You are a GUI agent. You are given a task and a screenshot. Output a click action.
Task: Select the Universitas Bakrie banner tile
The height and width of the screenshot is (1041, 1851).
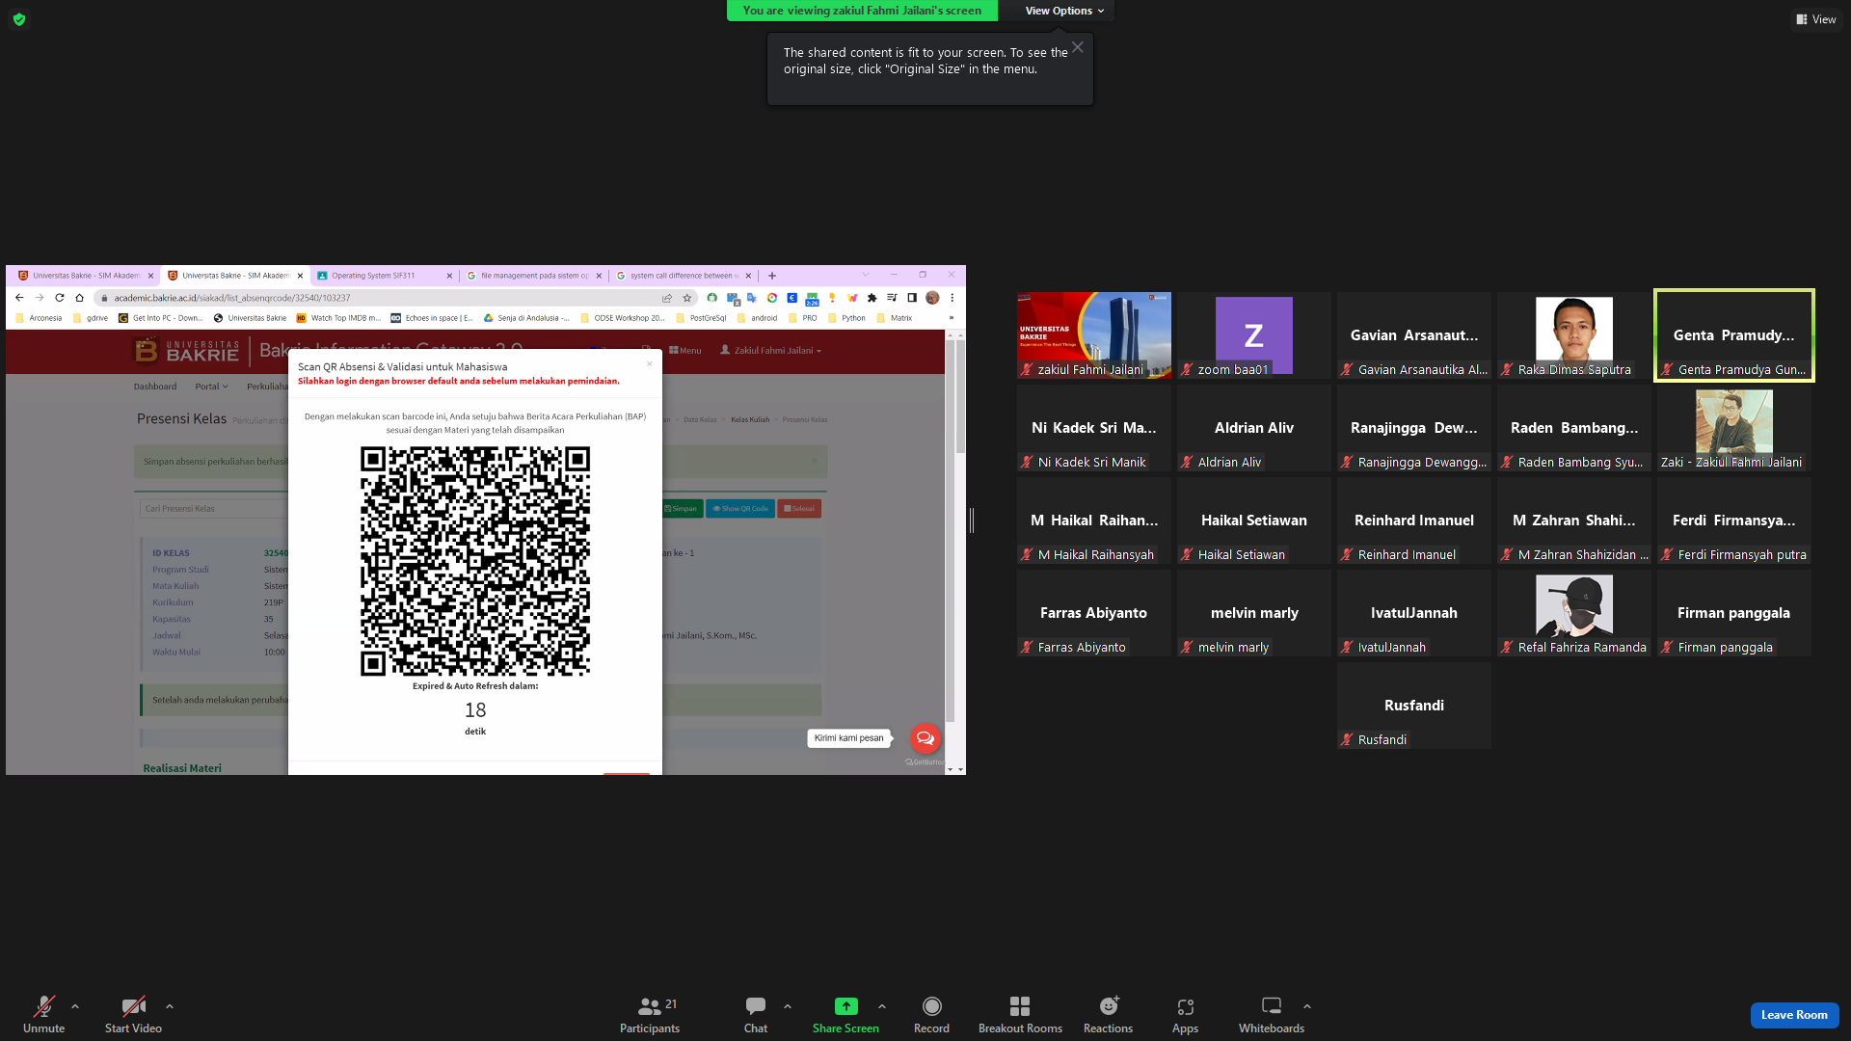1093,335
